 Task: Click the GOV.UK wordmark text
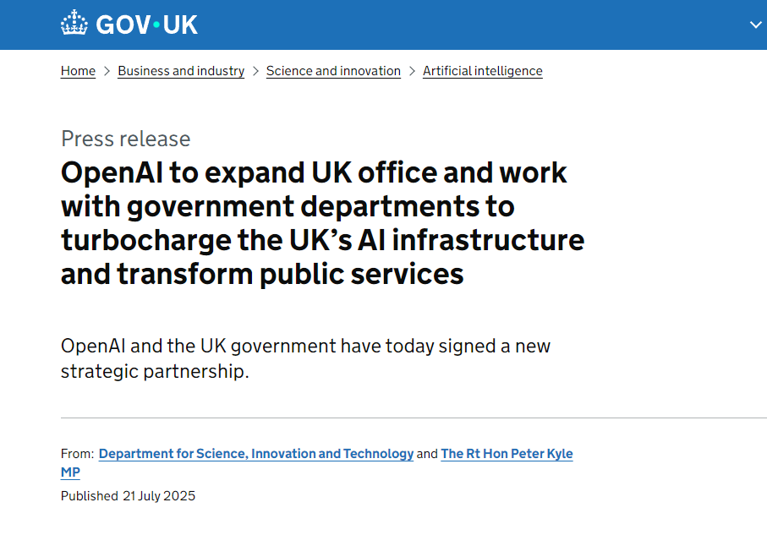pyautogui.click(x=146, y=25)
